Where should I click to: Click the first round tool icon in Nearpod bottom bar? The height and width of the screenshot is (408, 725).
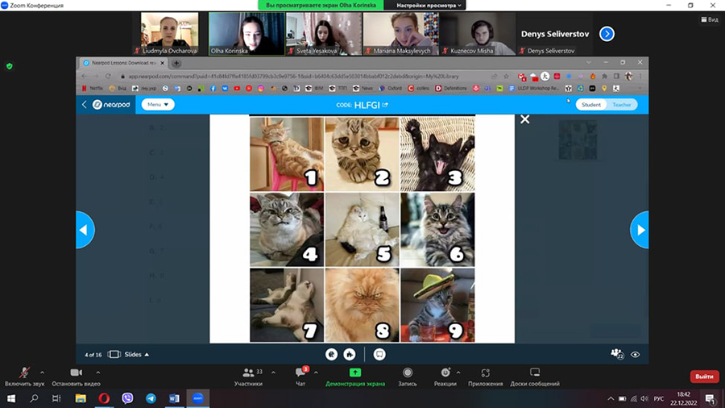pyautogui.click(x=332, y=354)
